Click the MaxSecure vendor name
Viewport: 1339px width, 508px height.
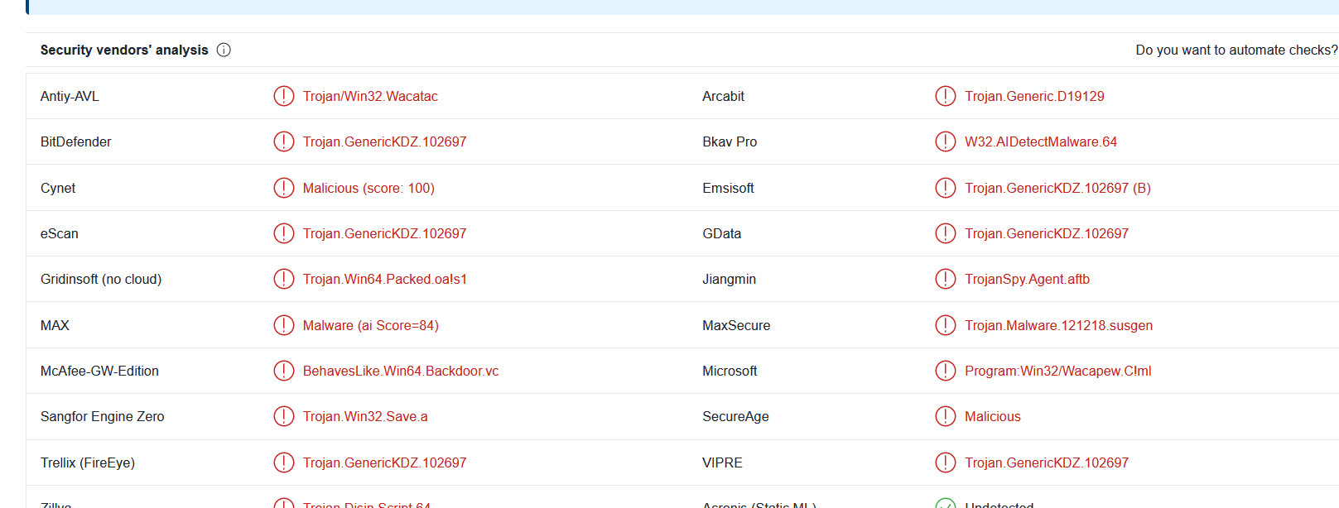(x=736, y=325)
